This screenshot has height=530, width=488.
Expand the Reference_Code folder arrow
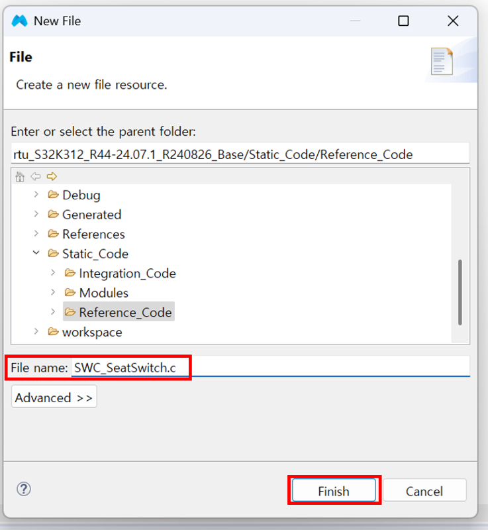pyautogui.click(x=52, y=312)
